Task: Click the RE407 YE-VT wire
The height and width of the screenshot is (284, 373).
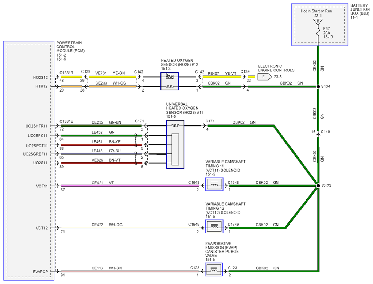Action: click(x=222, y=77)
